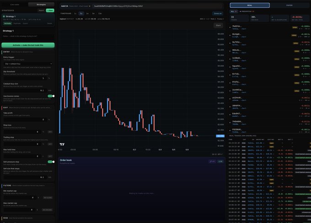Image resolution: width=311 pixels, height=223 pixels.
Task: Switch to the PAPER trades tab
Action: (290, 5)
